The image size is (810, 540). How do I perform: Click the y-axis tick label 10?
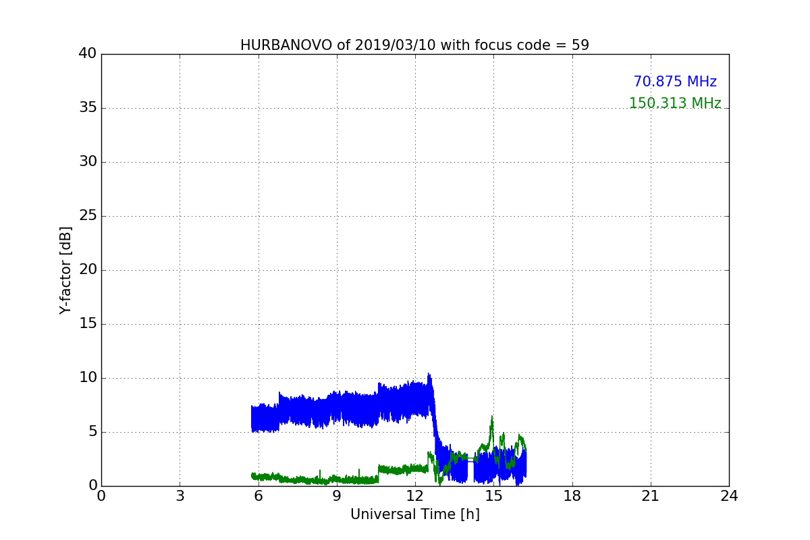coord(88,378)
